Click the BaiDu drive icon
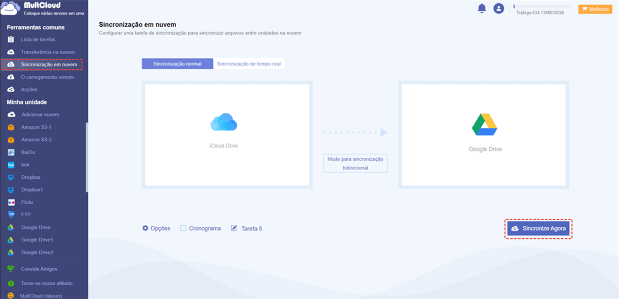 point(11,152)
